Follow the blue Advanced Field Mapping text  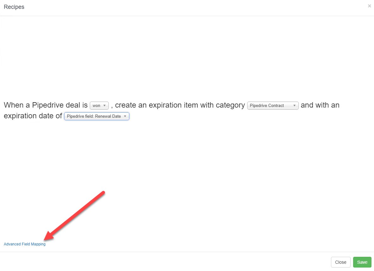[25, 244]
